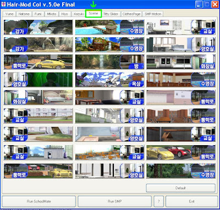Open the Mikoto tab
Viewport: 220px width, 210px height.
52,14
